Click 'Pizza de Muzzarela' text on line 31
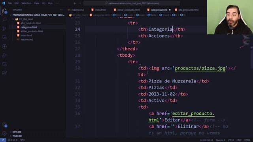Screen dimensions: 253x142 pyautogui.click(x=172, y=81)
